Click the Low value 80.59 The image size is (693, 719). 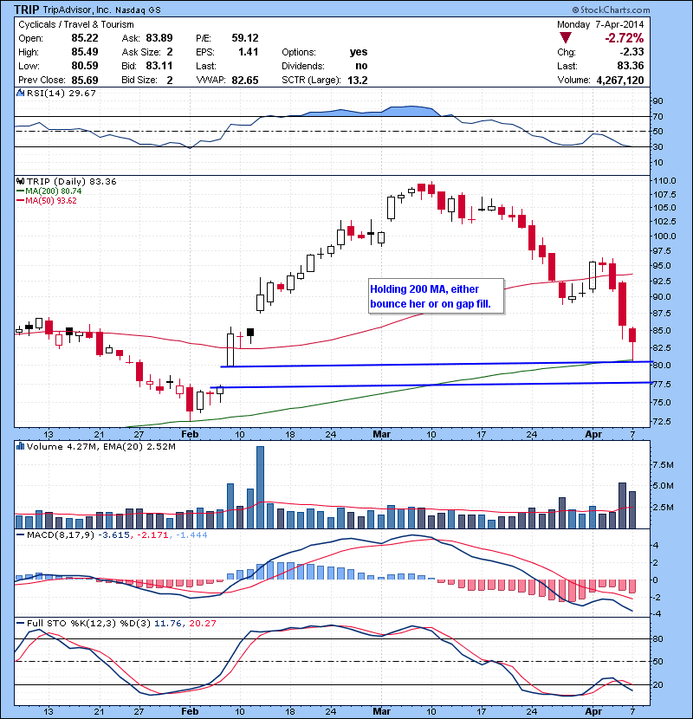85,66
